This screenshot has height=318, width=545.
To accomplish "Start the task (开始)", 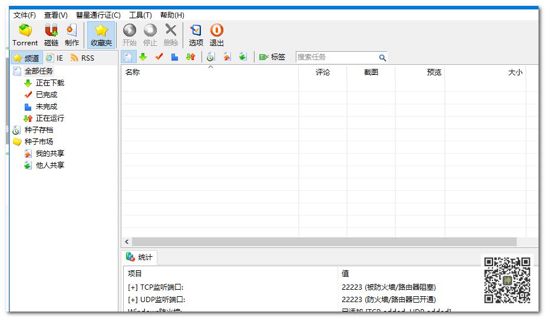I will pos(129,35).
